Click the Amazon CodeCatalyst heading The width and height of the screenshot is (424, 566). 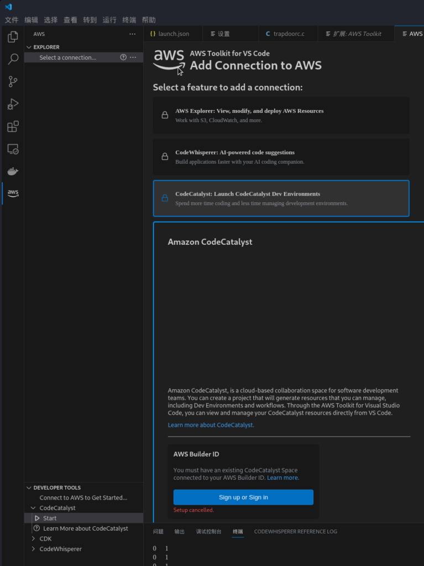click(x=210, y=242)
